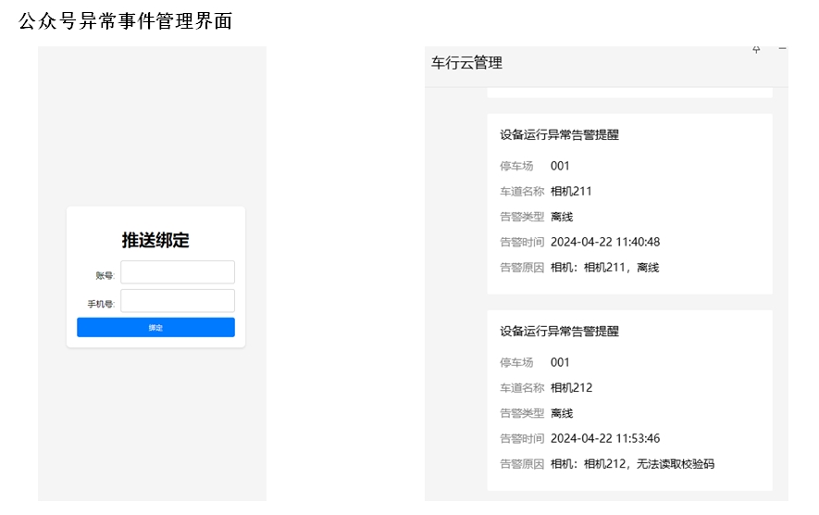This screenshot has width=819, height=515.
Task: Click the 公众号异常事件管理界面 page title
Action: tap(125, 22)
